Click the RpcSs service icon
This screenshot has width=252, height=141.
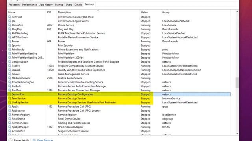point(9,107)
